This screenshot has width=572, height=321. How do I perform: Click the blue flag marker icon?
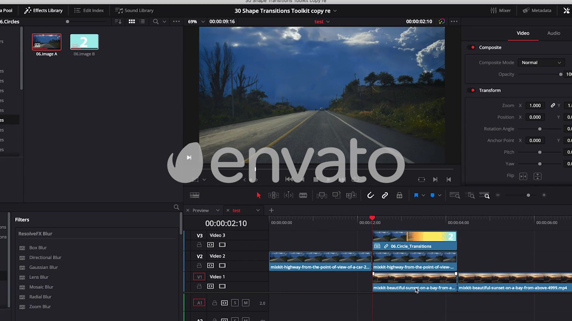pyautogui.click(x=416, y=195)
